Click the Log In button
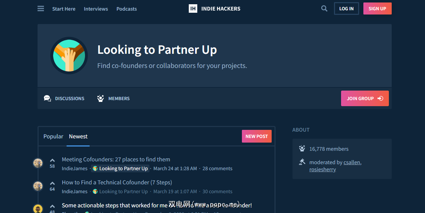Image resolution: width=425 pixels, height=213 pixels. click(346, 8)
